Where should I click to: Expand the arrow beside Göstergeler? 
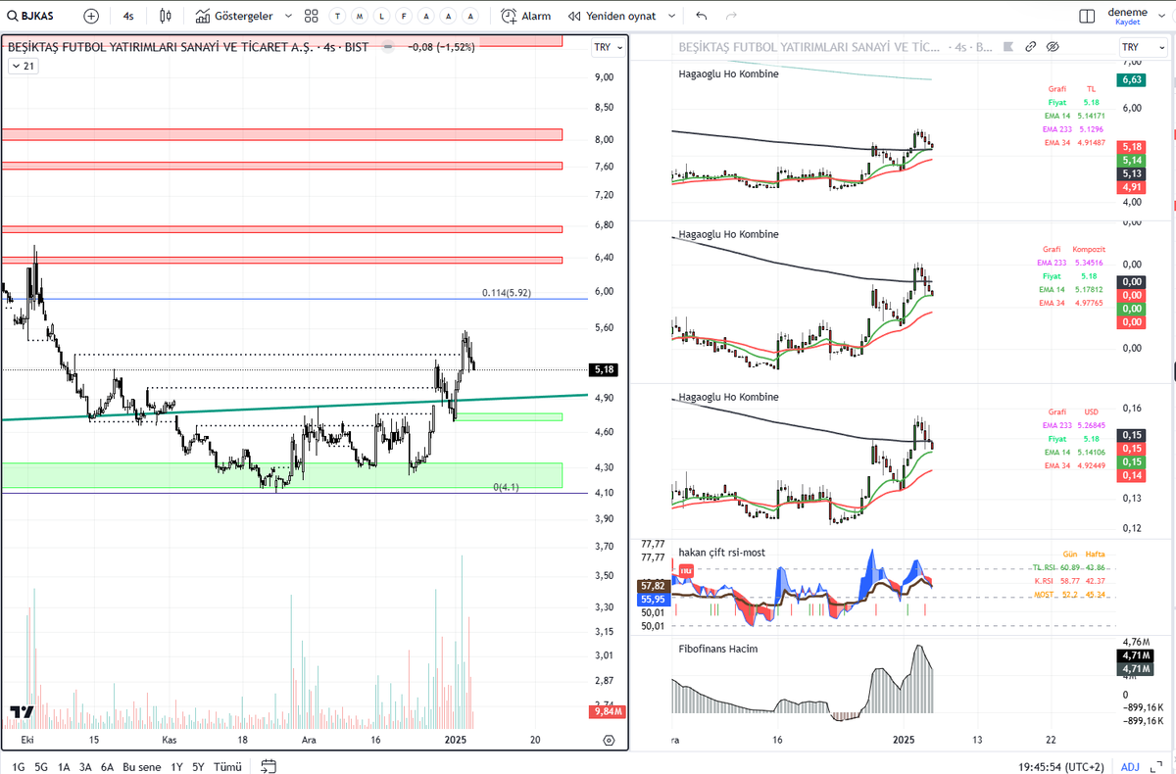[x=287, y=16]
